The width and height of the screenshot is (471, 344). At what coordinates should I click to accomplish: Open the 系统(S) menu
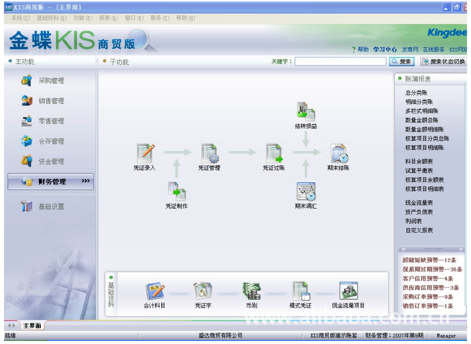[x=21, y=18]
